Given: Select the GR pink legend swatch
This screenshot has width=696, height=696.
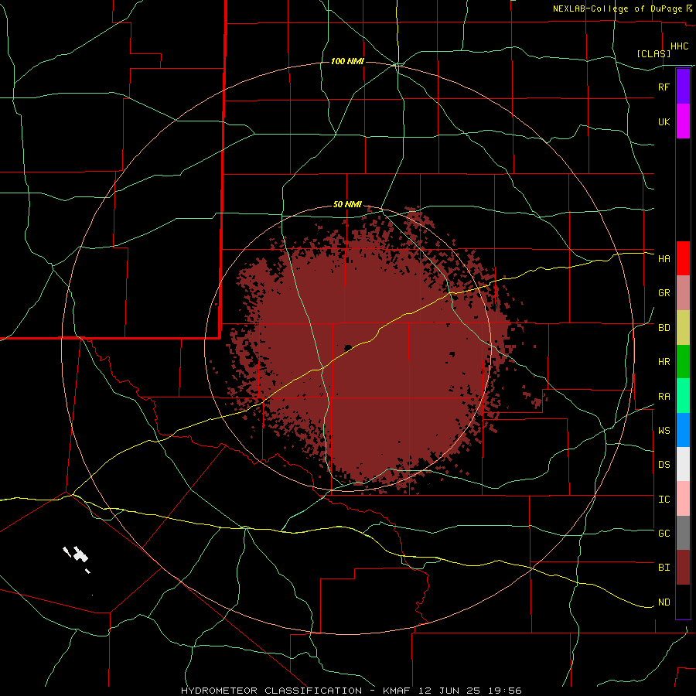Looking at the screenshot, I should pyautogui.click(x=683, y=292).
